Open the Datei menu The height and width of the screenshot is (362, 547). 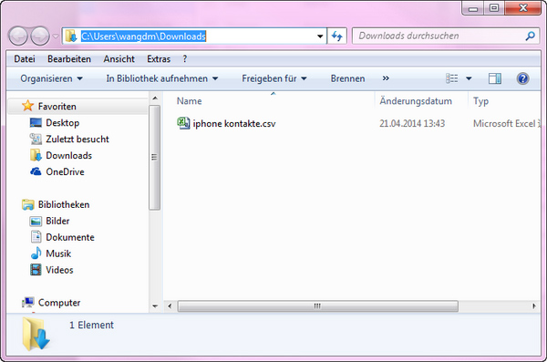25,59
